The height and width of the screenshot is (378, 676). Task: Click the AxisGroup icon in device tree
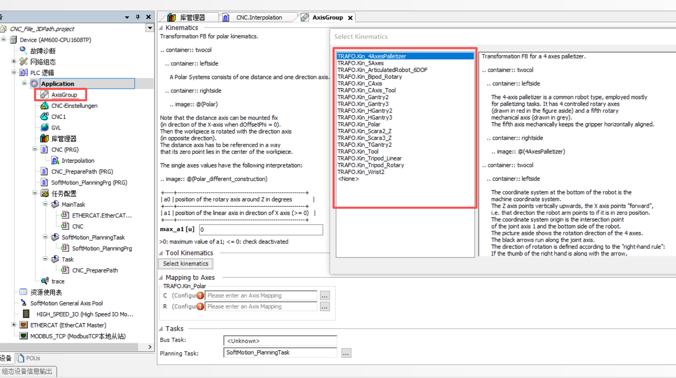44,95
